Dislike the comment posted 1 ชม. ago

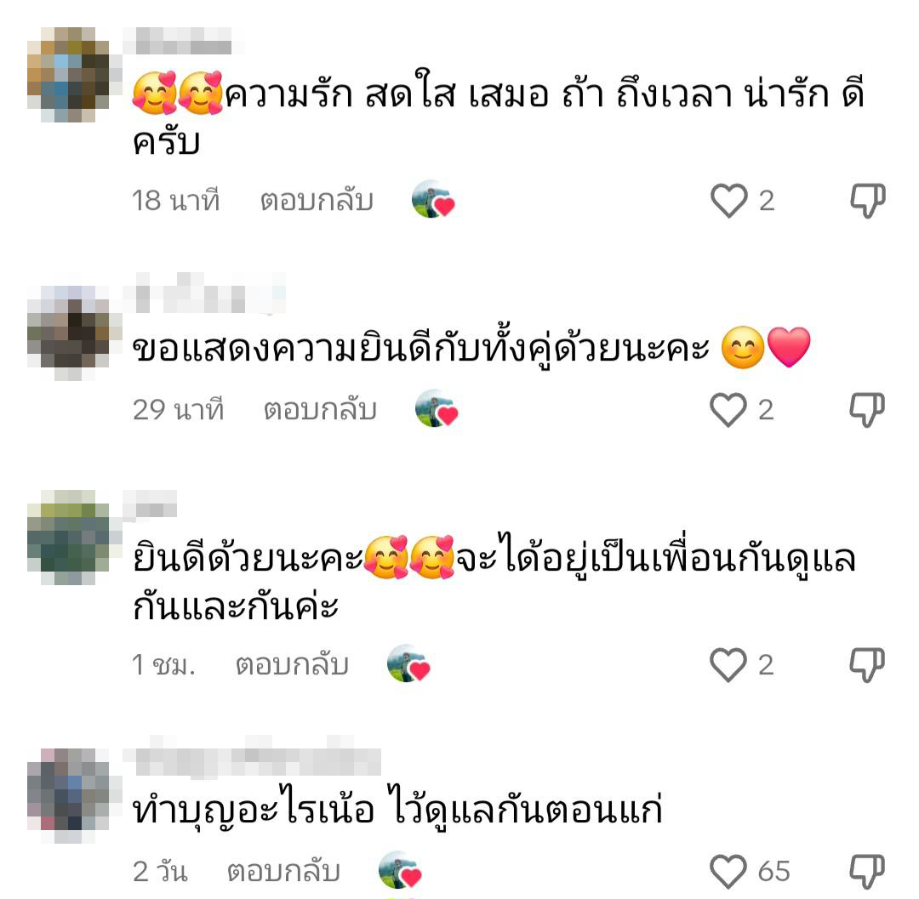[867, 665]
